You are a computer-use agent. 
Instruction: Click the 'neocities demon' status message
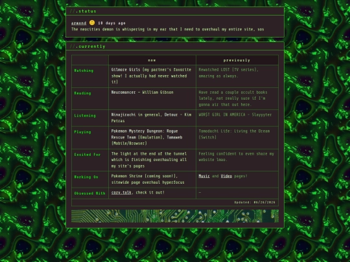[168, 29]
